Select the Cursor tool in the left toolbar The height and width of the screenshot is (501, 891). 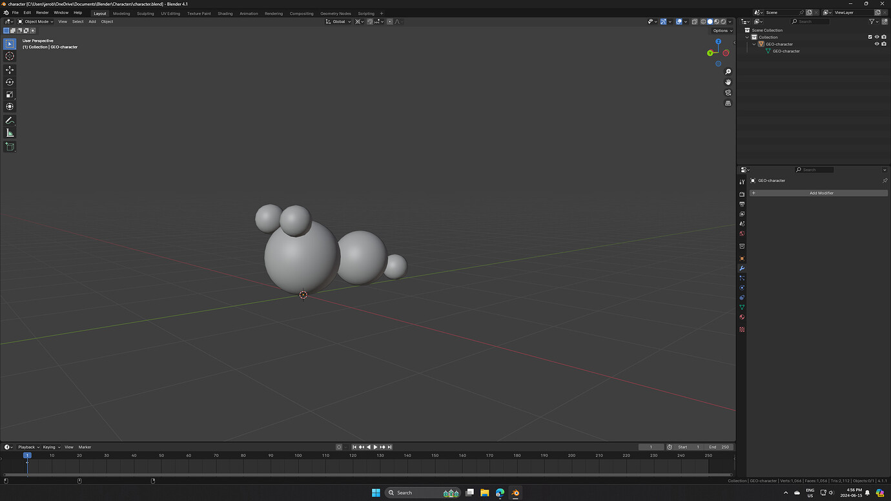(x=10, y=56)
